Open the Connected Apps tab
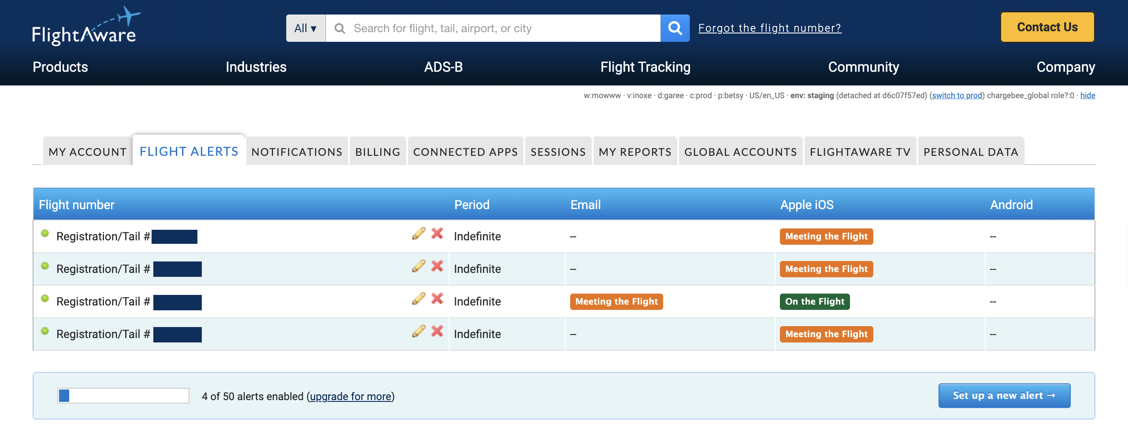The image size is (1128, 434). tap(465, 151)
